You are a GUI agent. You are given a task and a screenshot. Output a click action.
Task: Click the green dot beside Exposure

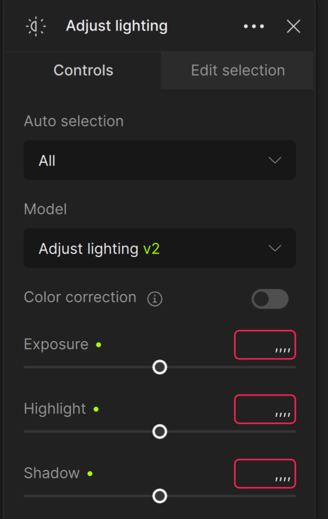(x=99, y=345)
